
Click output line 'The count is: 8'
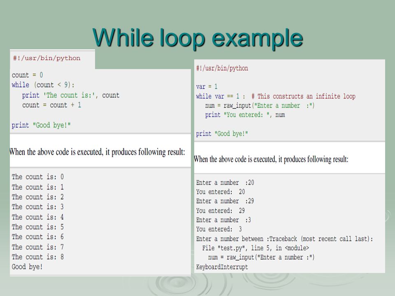coord(38,257)
